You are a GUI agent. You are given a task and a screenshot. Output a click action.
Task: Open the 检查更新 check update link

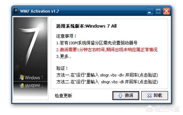pyautogui.click(x=63, y=96)
